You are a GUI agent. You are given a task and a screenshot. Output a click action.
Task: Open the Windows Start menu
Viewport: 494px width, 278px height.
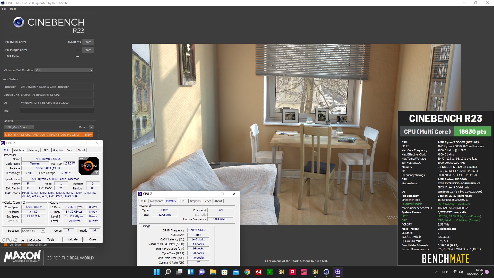[156, 272]
